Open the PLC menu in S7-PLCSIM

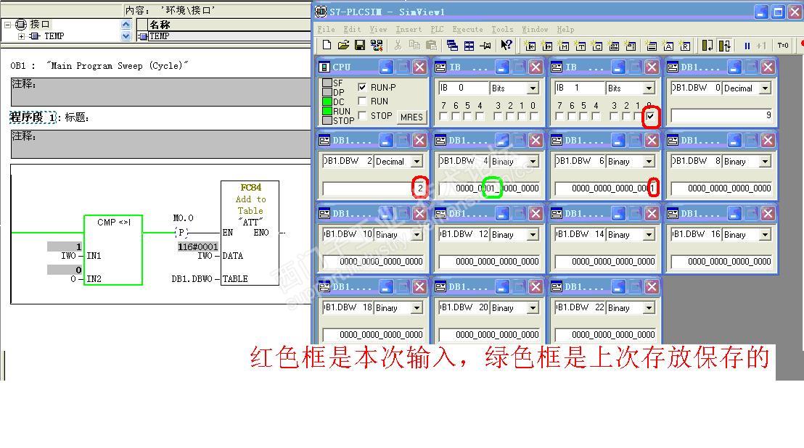tap(437, 29)
